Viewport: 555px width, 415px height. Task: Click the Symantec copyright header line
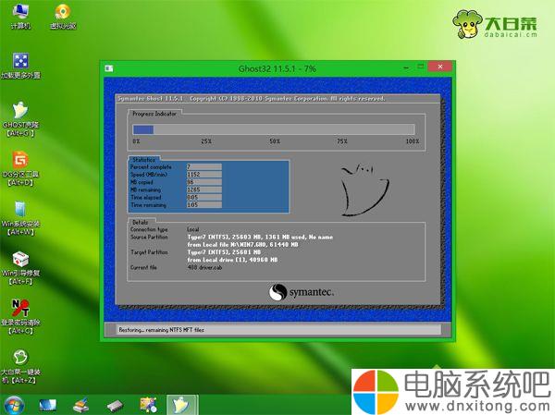click(x=251, y=98)
